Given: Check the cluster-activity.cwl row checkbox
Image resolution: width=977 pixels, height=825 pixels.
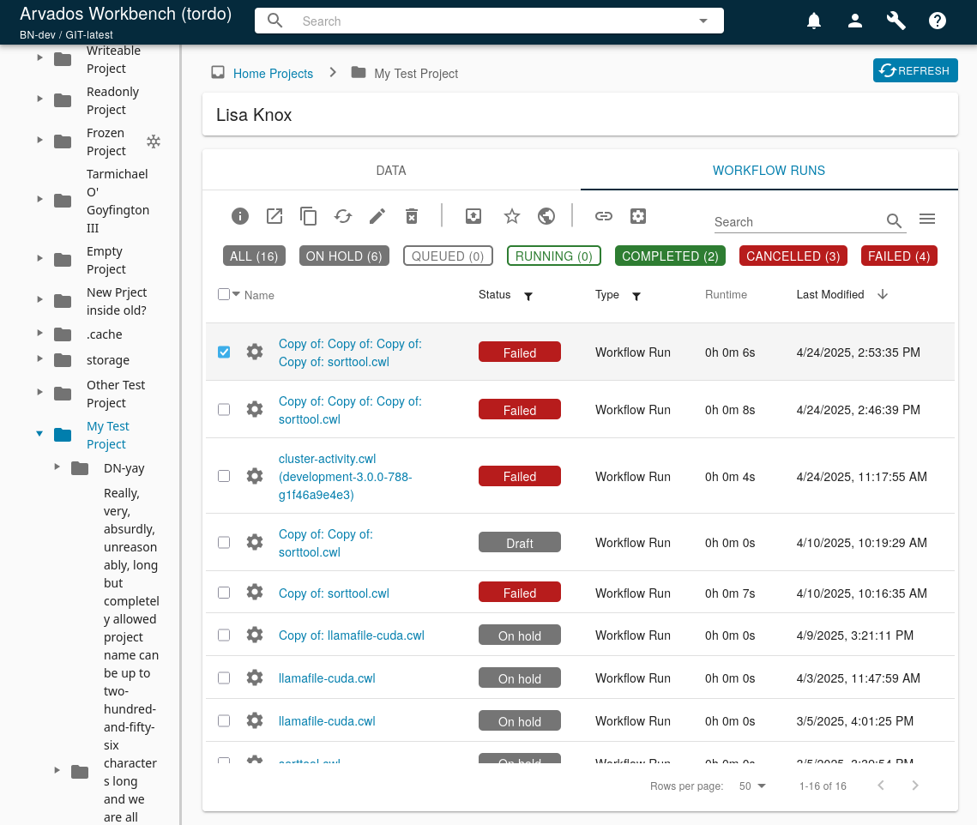Looking at the screenshot, I should point(224,476).
